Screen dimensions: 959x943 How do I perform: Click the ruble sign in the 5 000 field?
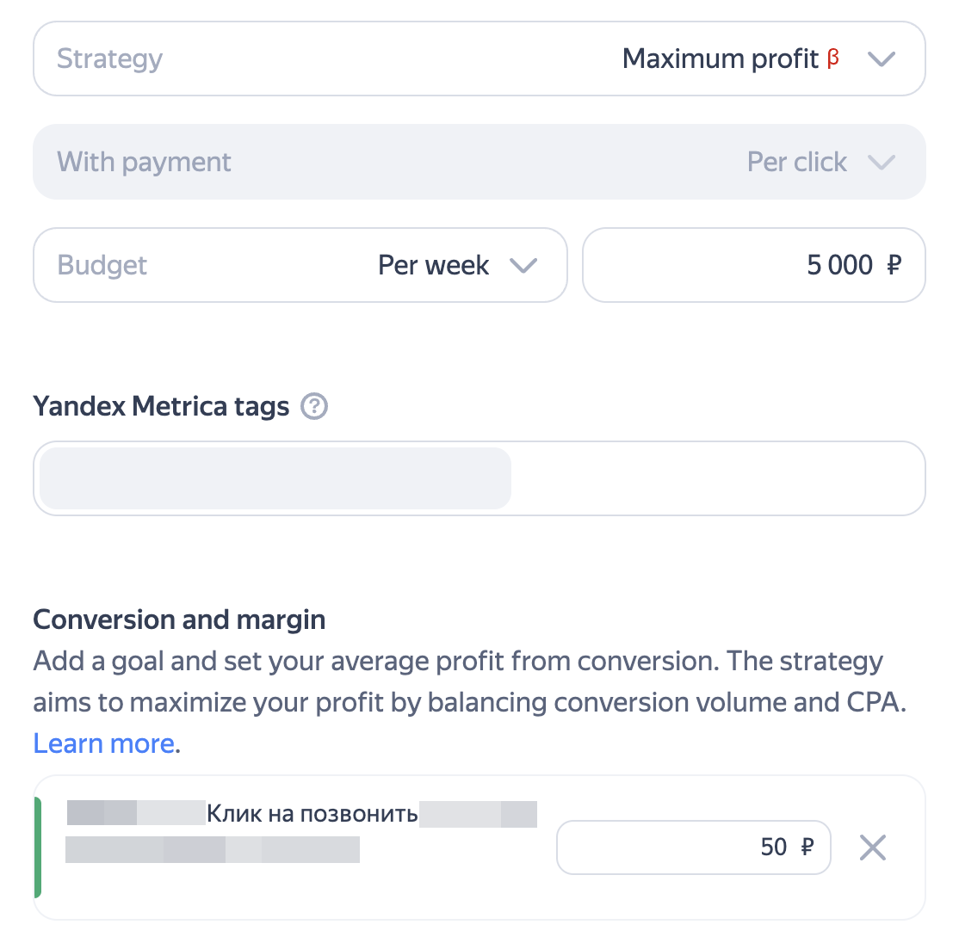[x=894, y=265]
